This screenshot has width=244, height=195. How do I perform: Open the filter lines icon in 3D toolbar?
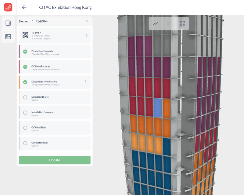169,23
